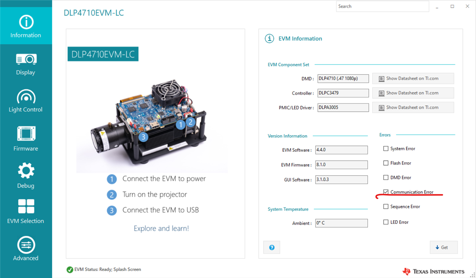Click 'Connect the EVM to power' text

pyautogui.click(x=164, y=178)
